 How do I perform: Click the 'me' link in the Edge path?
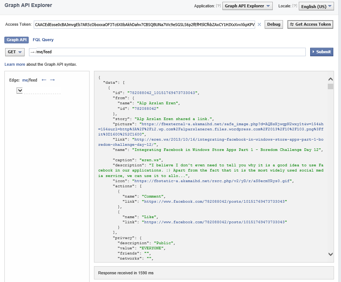[25, 80]
